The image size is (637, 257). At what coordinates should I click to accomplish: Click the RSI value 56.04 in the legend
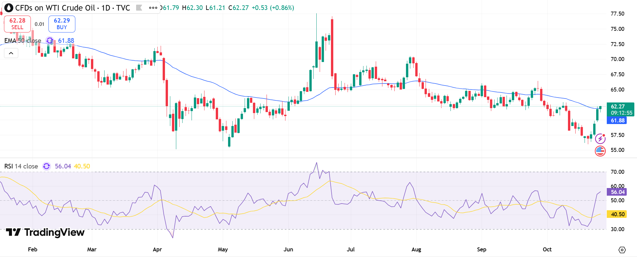(63, 166)
